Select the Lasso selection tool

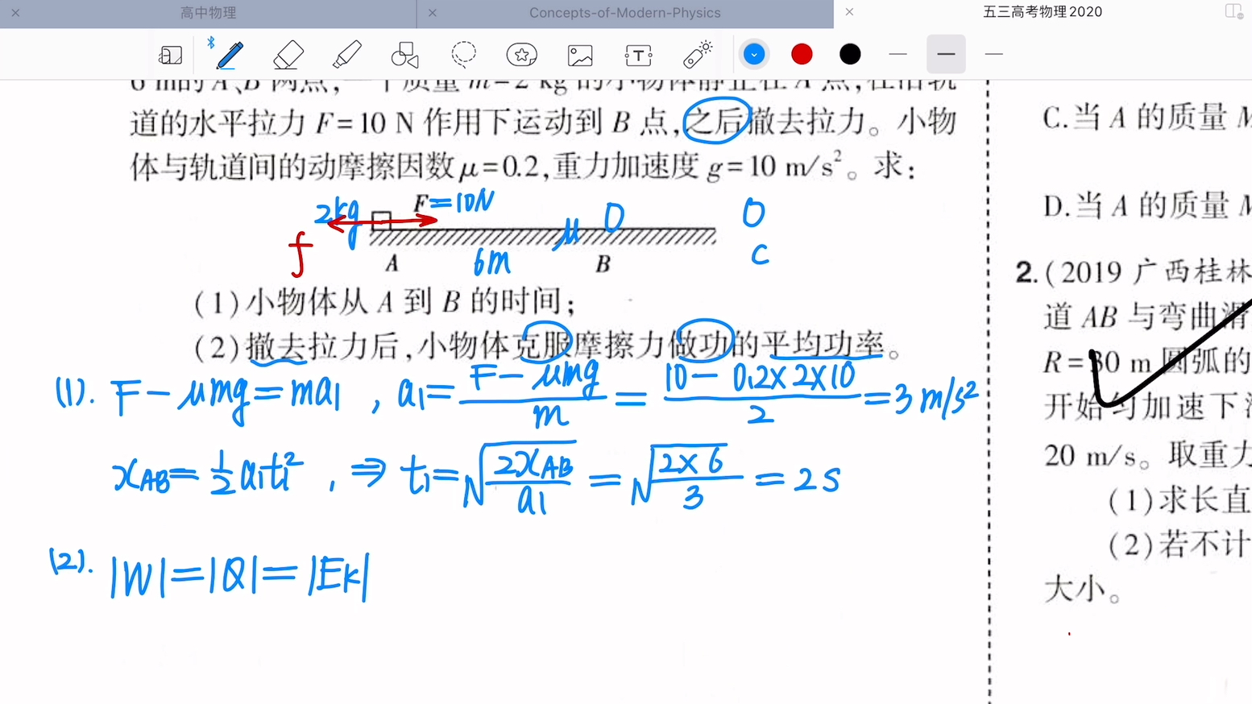tap(463, 54)
